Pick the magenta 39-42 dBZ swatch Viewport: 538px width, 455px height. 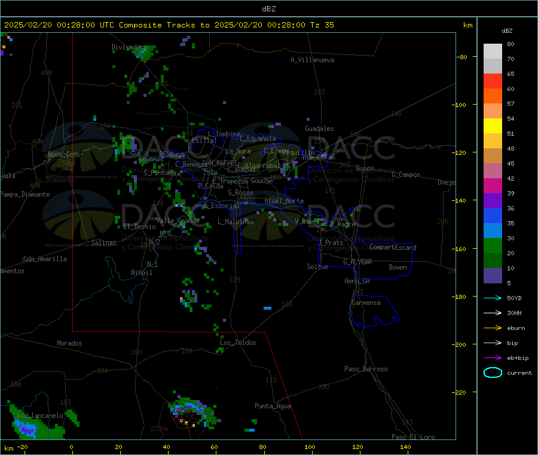[x=493, y=185]
